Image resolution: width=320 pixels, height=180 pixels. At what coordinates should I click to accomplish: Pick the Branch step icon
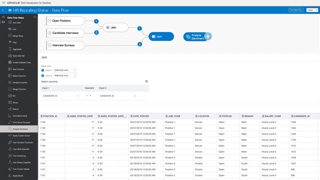click(10, 109)
